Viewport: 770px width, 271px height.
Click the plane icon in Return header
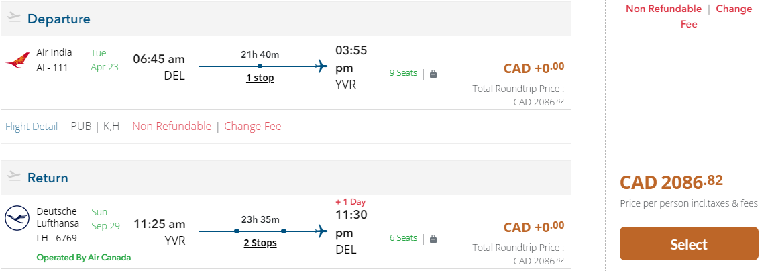click(14, 177)
